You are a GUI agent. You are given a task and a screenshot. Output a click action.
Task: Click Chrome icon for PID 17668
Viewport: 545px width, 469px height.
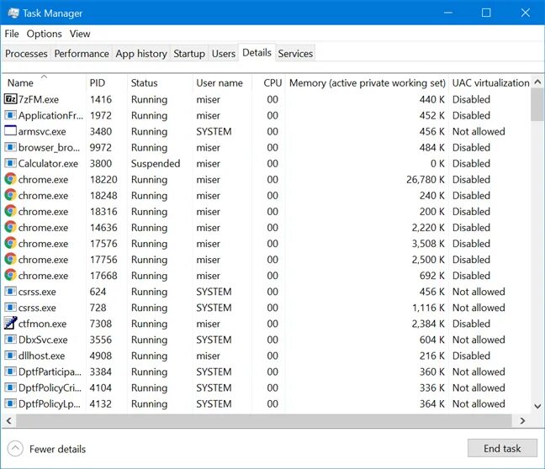(x=10, y=275)
